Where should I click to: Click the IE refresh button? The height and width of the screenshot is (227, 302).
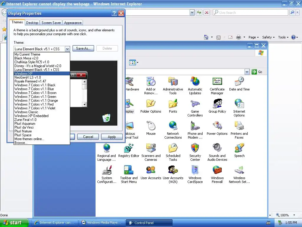(x=199, y=12)
